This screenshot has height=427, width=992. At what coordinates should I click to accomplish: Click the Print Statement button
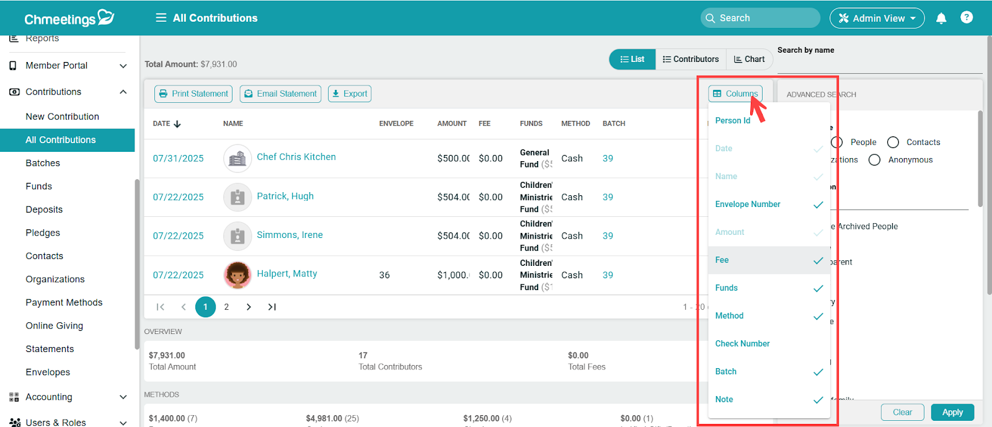coord(193,94)
